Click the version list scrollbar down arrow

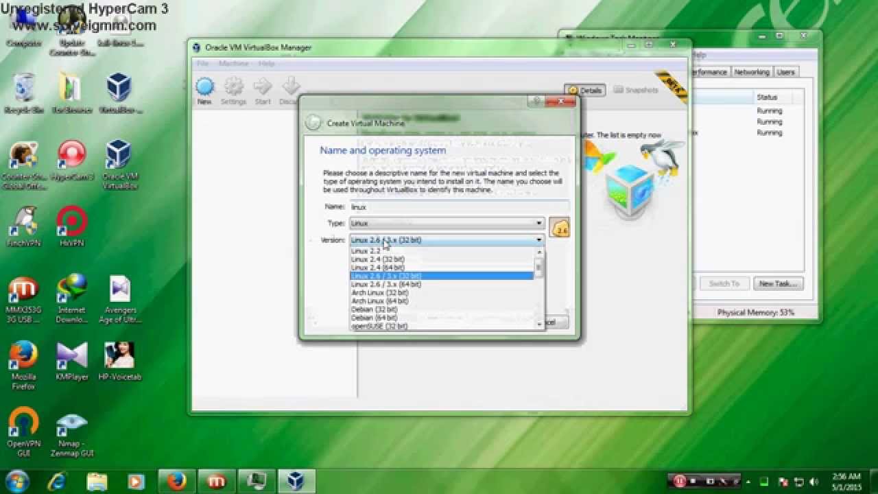point(539,325)
